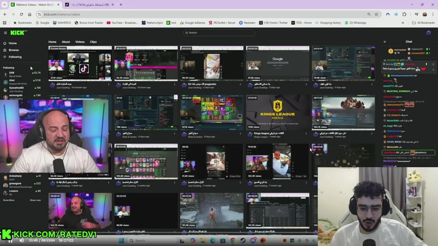Click Windows Start button on taskbar

[x=121, y=241]
